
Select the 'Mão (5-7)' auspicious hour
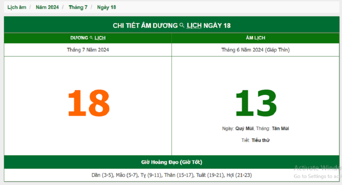[126, 175]
